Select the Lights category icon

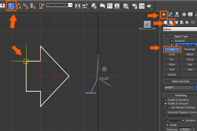click(x=176, y=23)
